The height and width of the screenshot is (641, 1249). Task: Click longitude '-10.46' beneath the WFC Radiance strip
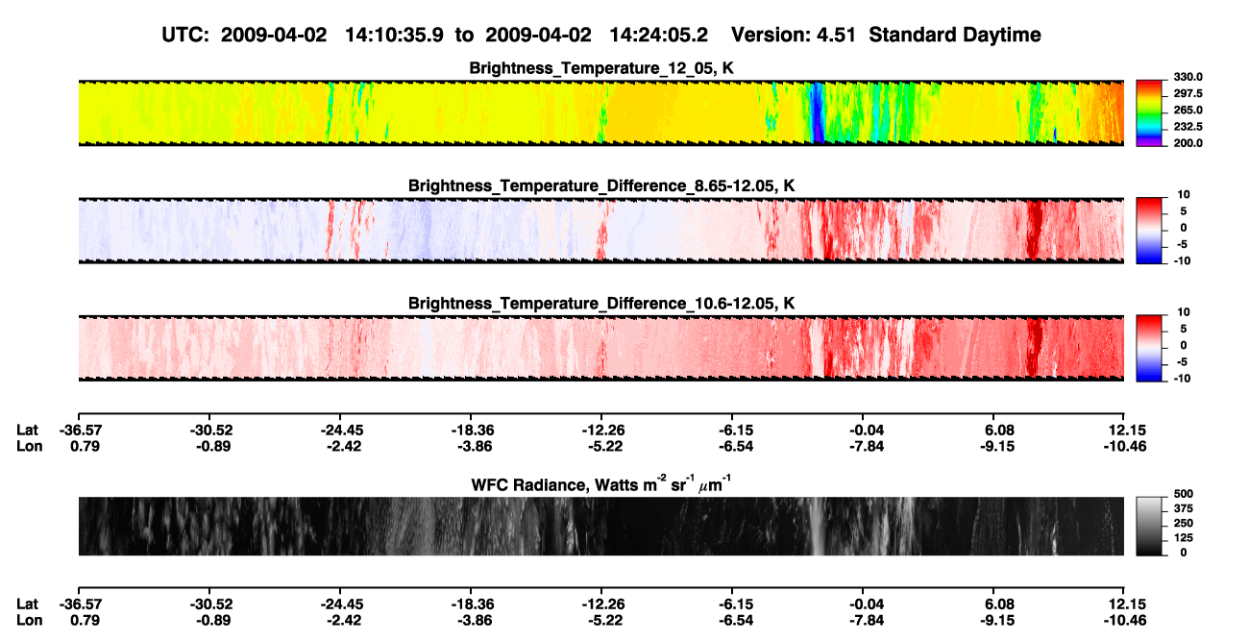pos(1124,621)
